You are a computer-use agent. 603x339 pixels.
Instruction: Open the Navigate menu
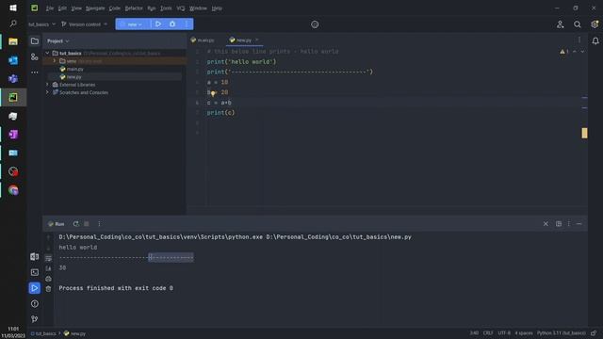(x=95, y=8)
